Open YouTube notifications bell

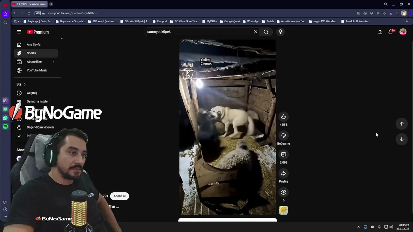tap(391, 32)
